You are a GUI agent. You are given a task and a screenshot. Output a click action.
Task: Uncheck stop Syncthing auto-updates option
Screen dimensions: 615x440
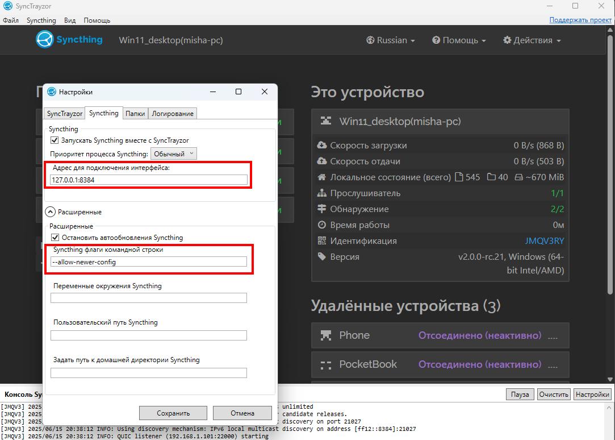tap(55, 237)
